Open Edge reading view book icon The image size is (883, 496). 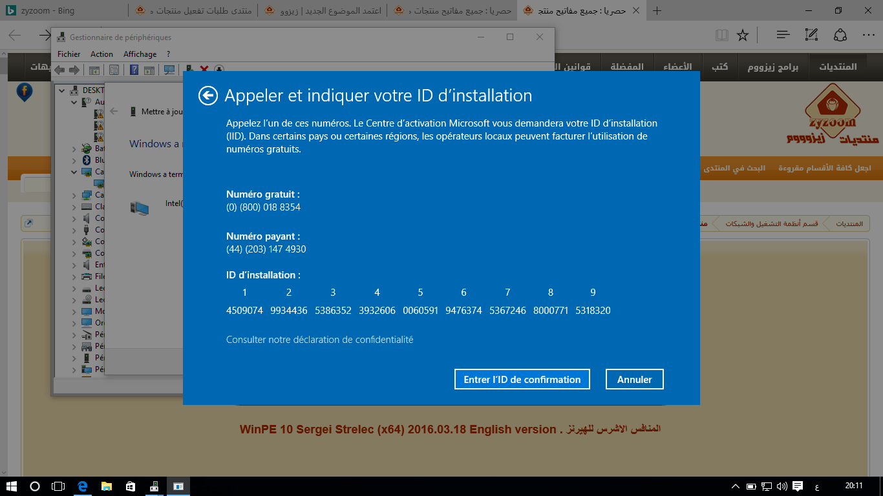[722, 35]
